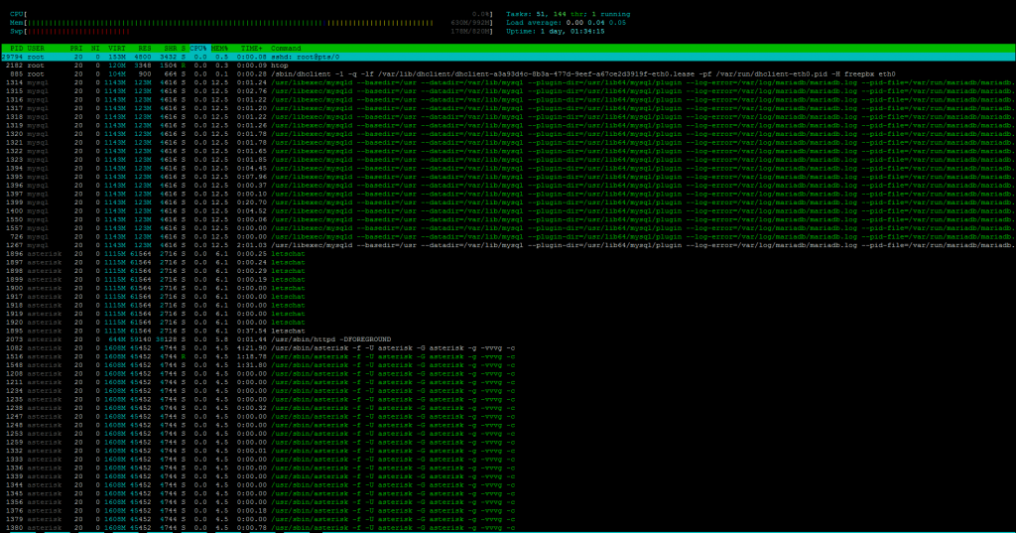
Task: Sort by the TIME+ column header
Action: pyautogui.click(x=252, y=49)
